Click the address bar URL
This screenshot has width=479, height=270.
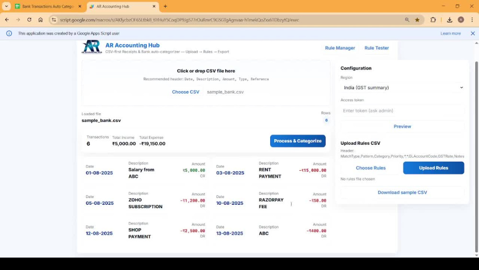pyautogui.click(x=179, y=20)
